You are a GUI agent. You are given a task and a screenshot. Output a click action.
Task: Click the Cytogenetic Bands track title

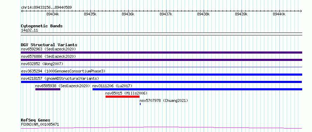[x=42, y=26]
